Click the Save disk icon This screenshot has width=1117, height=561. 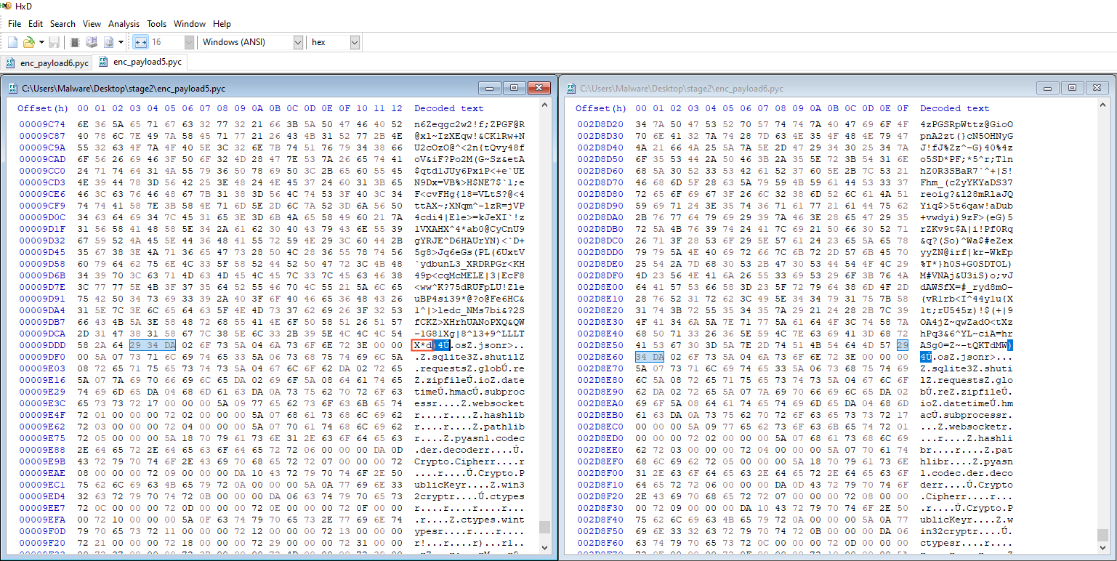point(55,42)
